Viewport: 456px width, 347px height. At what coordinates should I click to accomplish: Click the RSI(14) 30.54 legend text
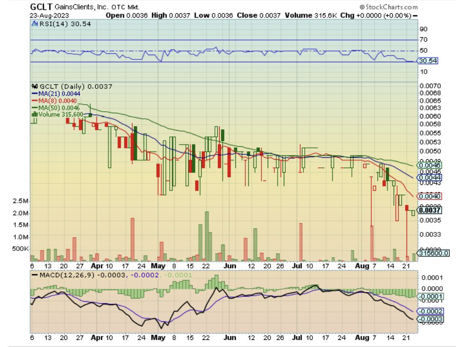point(65,24)
